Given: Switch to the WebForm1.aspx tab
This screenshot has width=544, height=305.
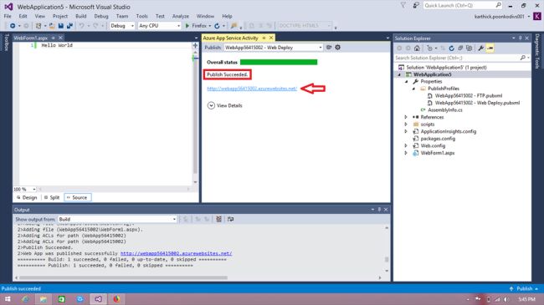Looking at the screenshot, I should 30,38.
